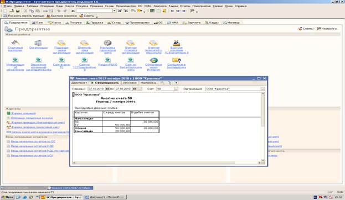Viewport: 345px width, 200px height.
Task: Open the Организации building icon
Action: [38, 43]
